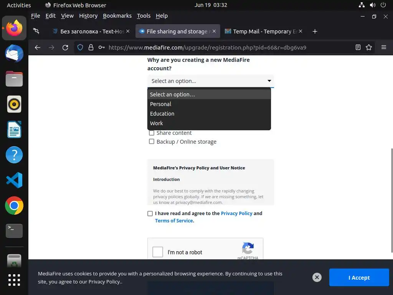Click the forward navigation arrow

pos(51,47)
